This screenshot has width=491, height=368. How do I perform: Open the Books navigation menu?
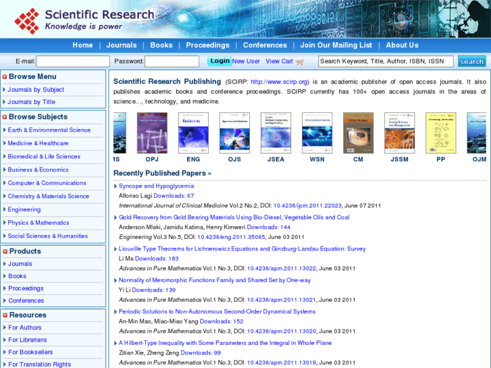161,45
